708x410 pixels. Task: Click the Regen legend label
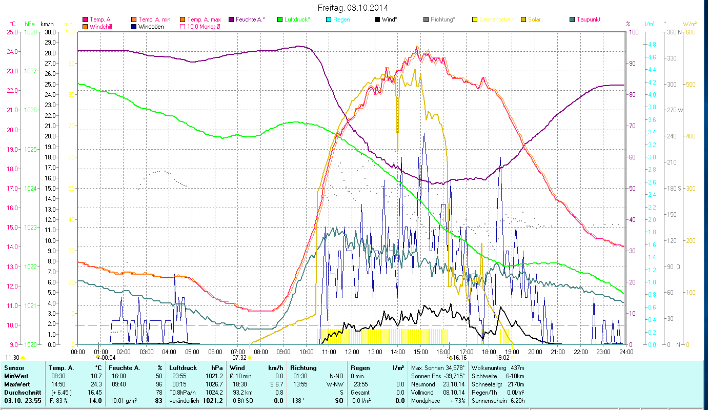point(342,20)
